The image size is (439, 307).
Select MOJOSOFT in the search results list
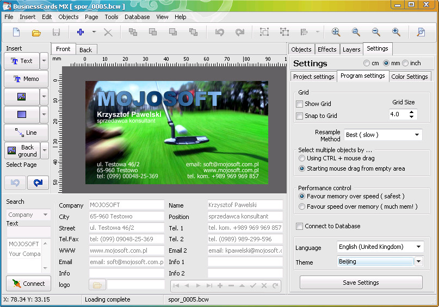(24, 244)
